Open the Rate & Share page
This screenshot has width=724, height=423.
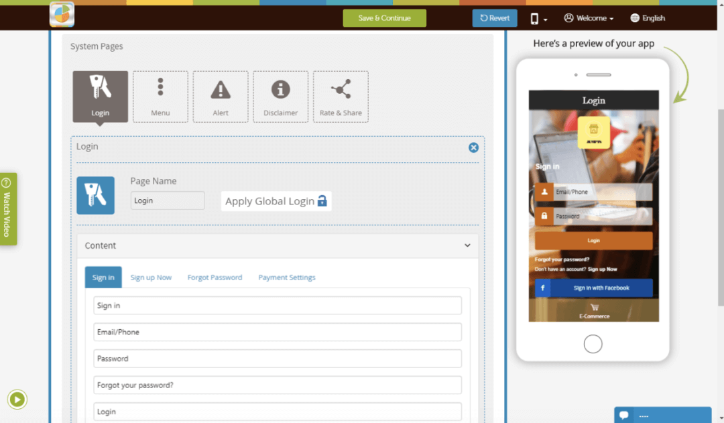pyautogui.click(x=341, y=97)
